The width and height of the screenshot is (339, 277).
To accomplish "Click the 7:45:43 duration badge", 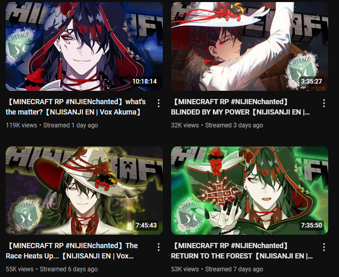I will tap(146, 225).
